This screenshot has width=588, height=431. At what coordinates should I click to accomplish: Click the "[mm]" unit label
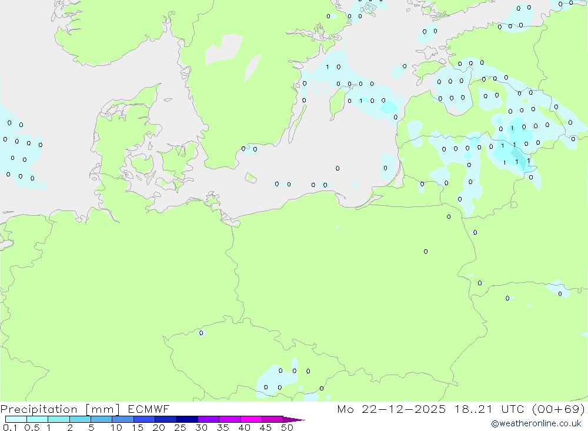(x=103, y=409)
